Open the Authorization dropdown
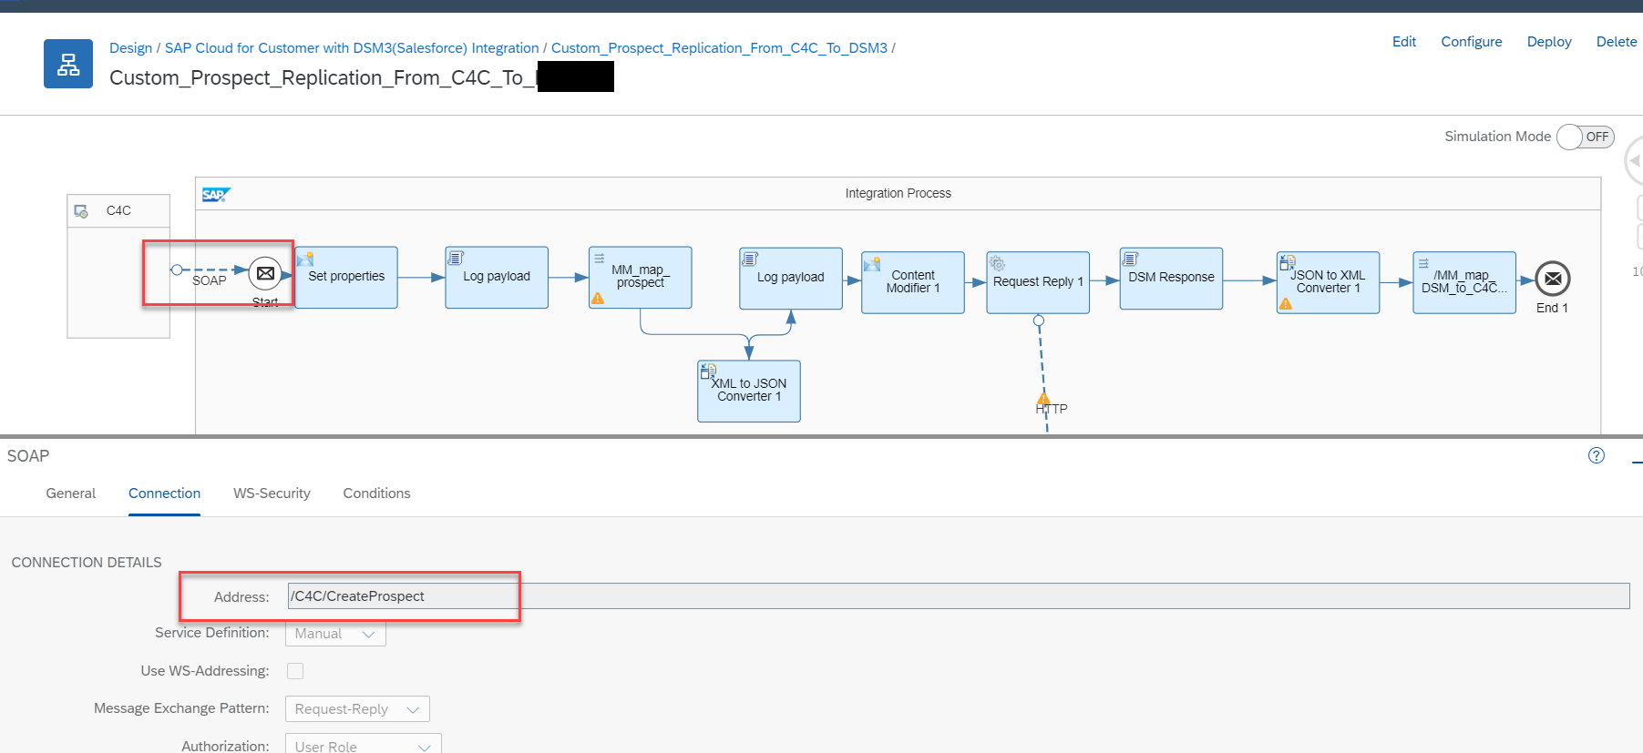1643x753 pixels. tap(363, 746)
